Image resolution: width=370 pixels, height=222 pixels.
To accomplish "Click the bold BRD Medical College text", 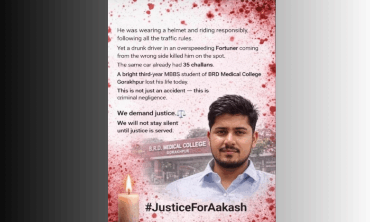I will tap(234, 74).
